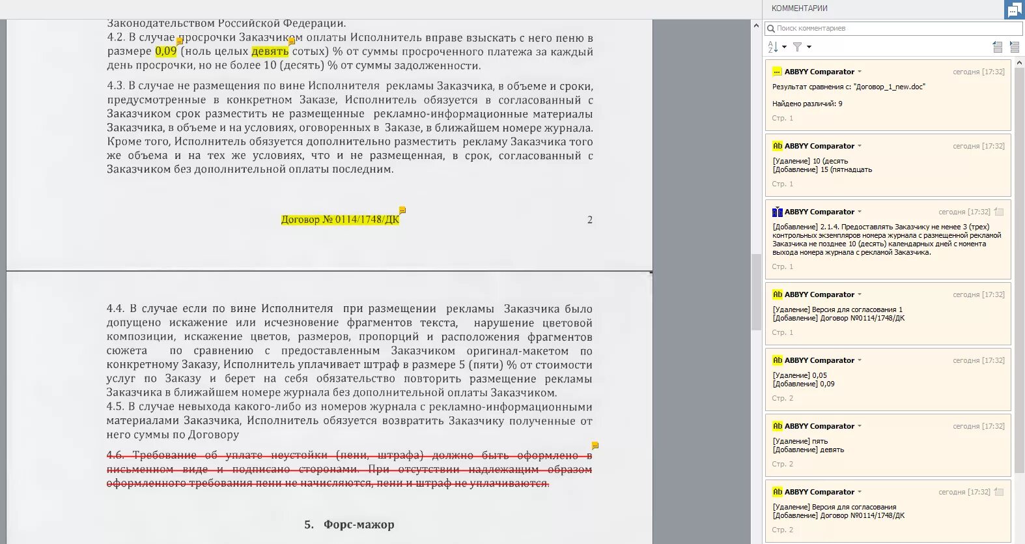The height and width of the screenshot is (544, 1025).
Task: Select the comment text '[Добавление] 0,09'
Action: coord(804,384)
